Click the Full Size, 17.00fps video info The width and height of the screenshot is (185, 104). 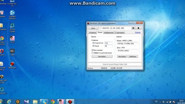point(127,44)
